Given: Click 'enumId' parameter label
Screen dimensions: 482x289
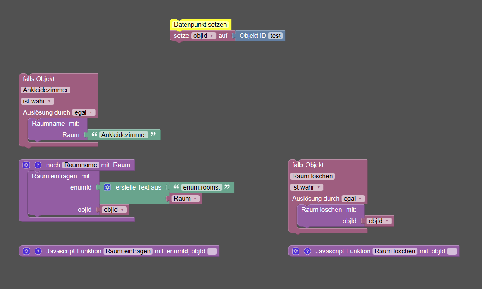Looking at the screenshot, I should pyautogui.click(x=81, y=187).
